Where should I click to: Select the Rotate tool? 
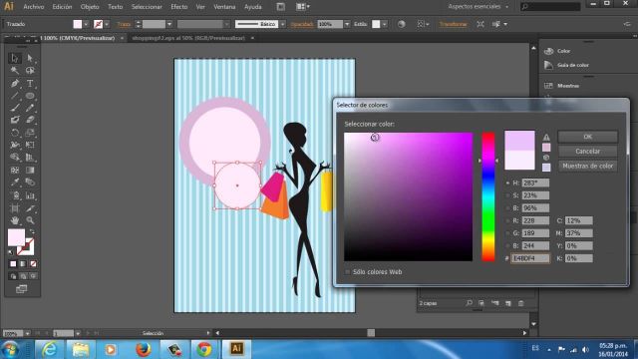(15, 133)
